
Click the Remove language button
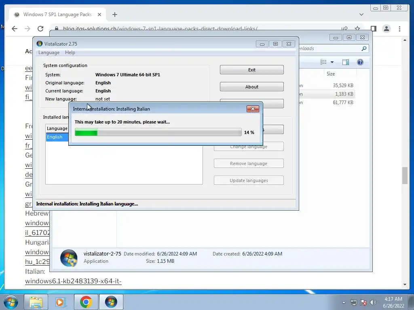click(249, 163)
